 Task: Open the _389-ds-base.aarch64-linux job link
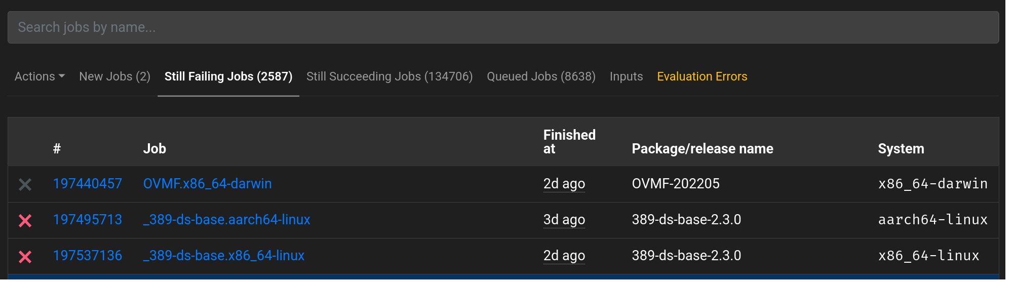[x=226, y=219]
